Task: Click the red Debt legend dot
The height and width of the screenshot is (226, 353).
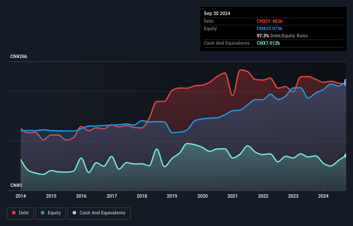Action: (x=14, y=213)
